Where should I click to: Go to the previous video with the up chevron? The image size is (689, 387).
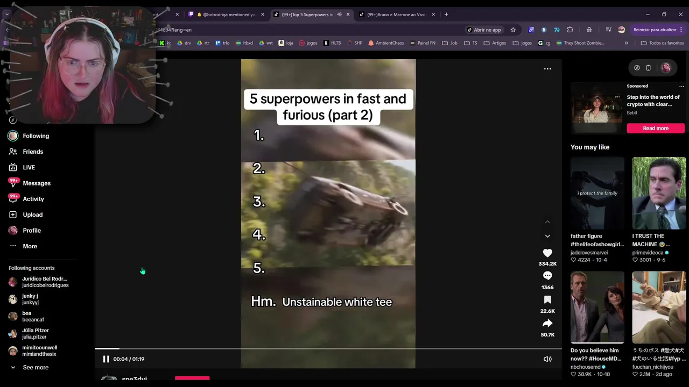coord(547,221)
